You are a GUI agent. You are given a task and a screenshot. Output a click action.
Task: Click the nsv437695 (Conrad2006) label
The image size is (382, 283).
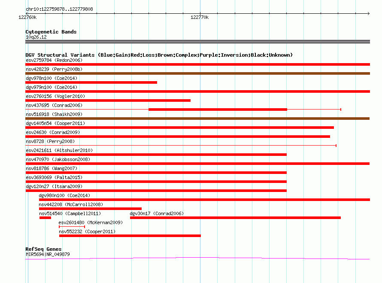click(54, 105)
